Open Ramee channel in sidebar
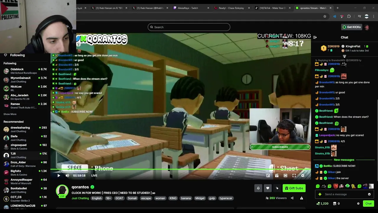This screenshot has width=378, height=213. click(25, 106)
